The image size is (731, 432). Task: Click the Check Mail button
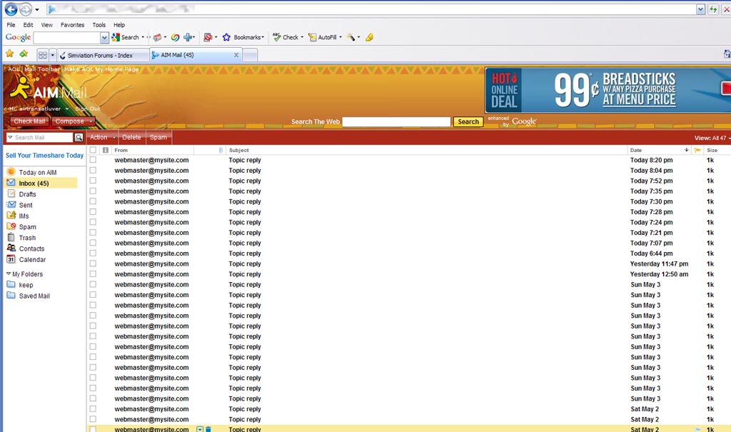click(x=29, y=121)
